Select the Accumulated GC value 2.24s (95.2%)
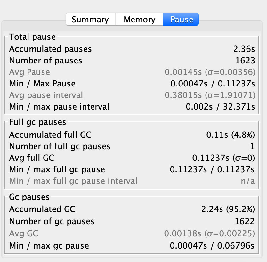This screenshot has height=262, width=267. [x=228, y=209]
